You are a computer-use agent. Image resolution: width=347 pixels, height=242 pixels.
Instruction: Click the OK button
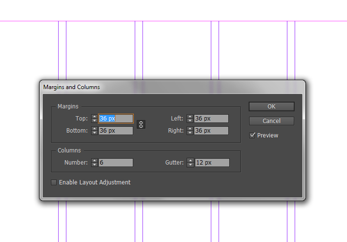271,106
